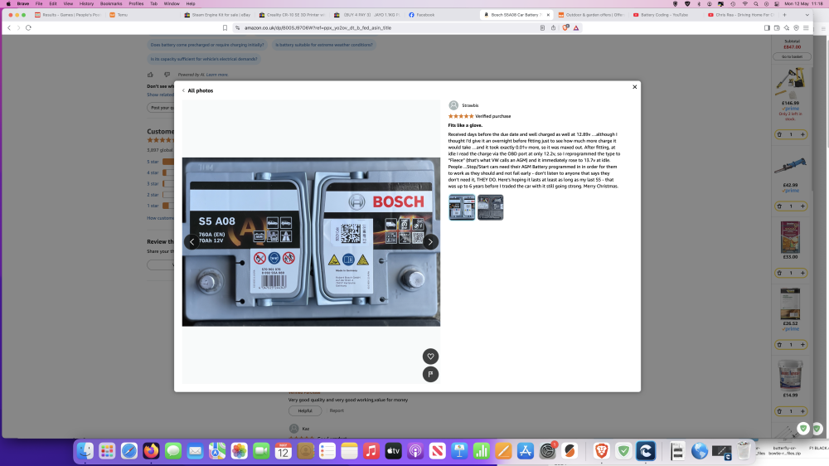Remove the £14.99 item with trash icon
Image resolution: width=829 pixels, height=466 pixels.
(x=779, y=411)
